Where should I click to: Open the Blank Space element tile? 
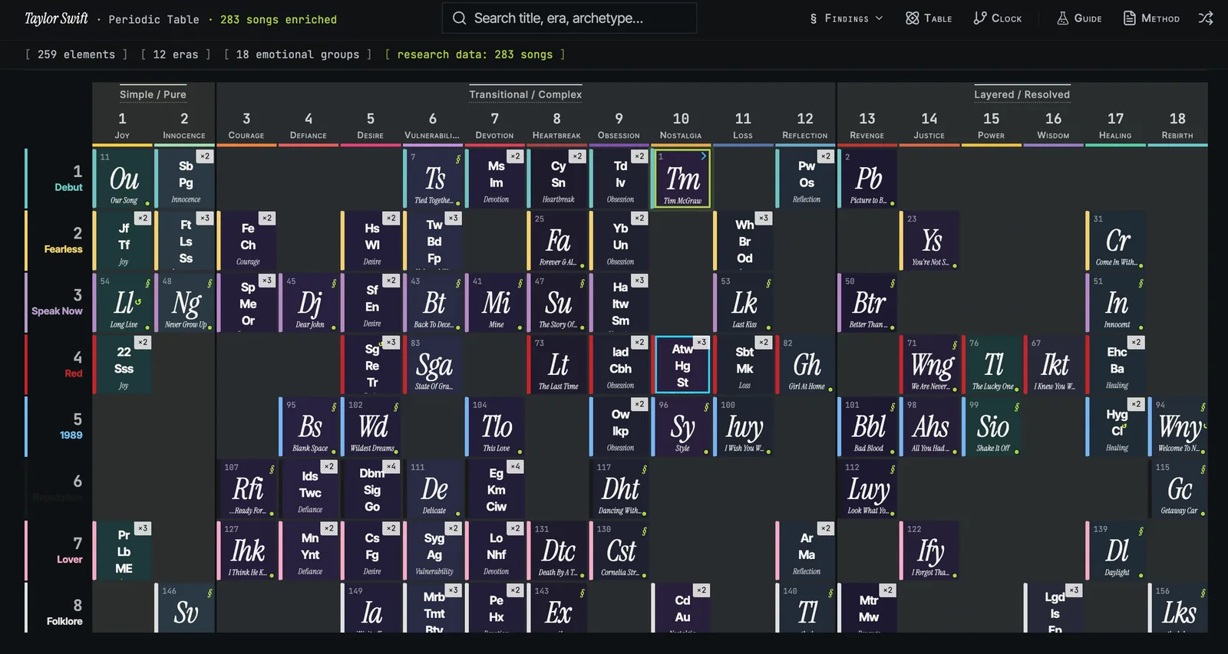point(309,427)
